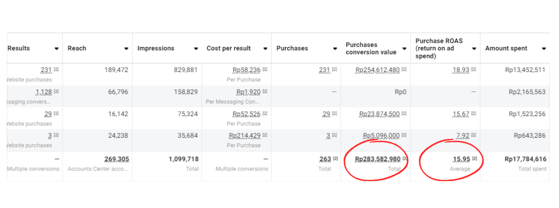Open the Purchases column dropdown arrow
559x208 pixels.
[x=335, y=49]
